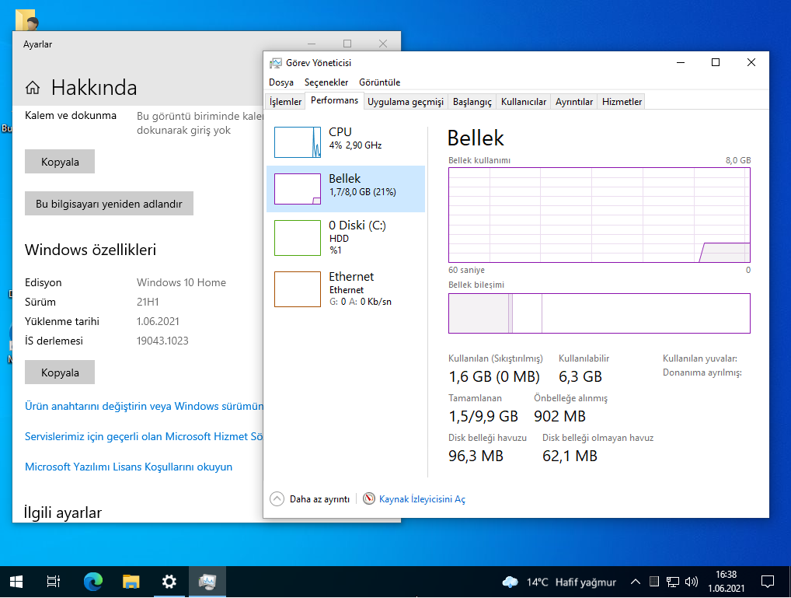Select the Ethernet graph thumbnail

(x=298, y=289)
